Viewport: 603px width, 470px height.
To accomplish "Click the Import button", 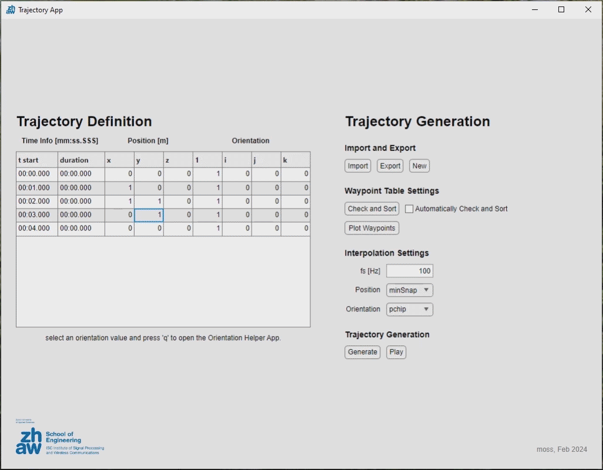I will (x=358, y=166).
